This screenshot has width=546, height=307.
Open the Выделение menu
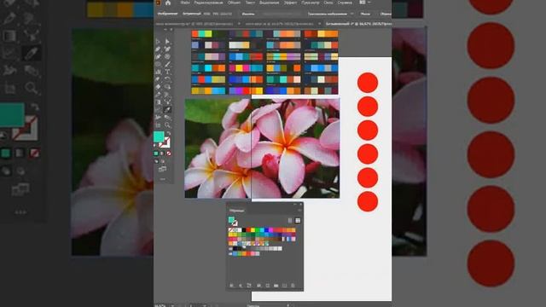tap(270, 3)
